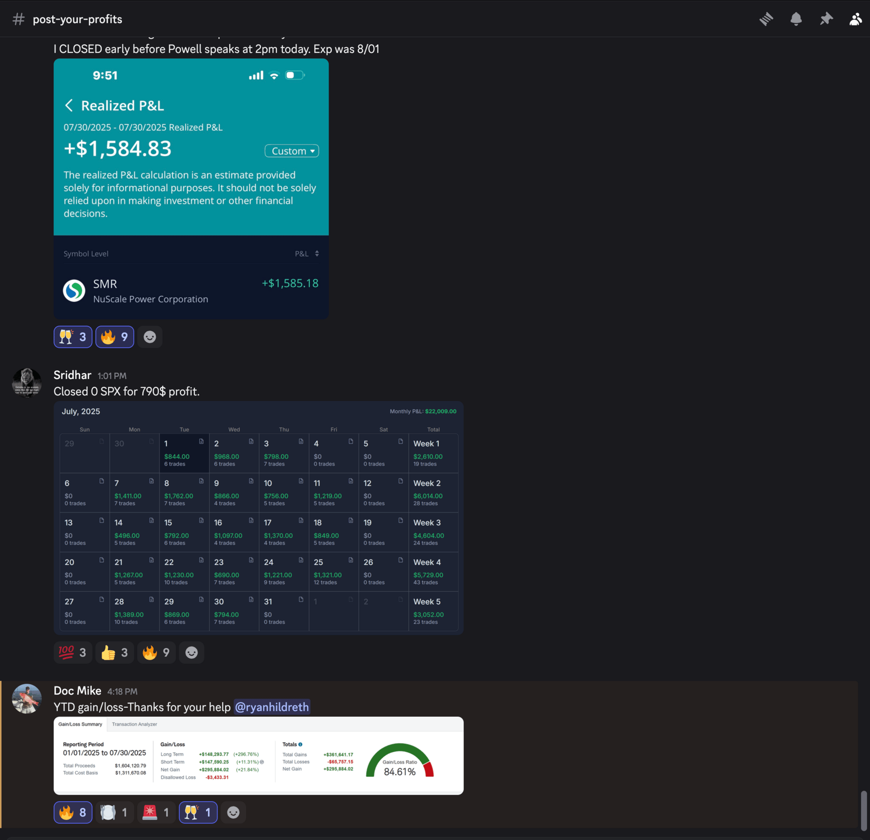Click Sridhar's username

pyautogui.click(x=72, y=375)
